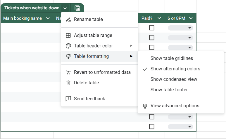Click the pencil icon for Rename table
The image size is (226, 139).
click(68, 19)
